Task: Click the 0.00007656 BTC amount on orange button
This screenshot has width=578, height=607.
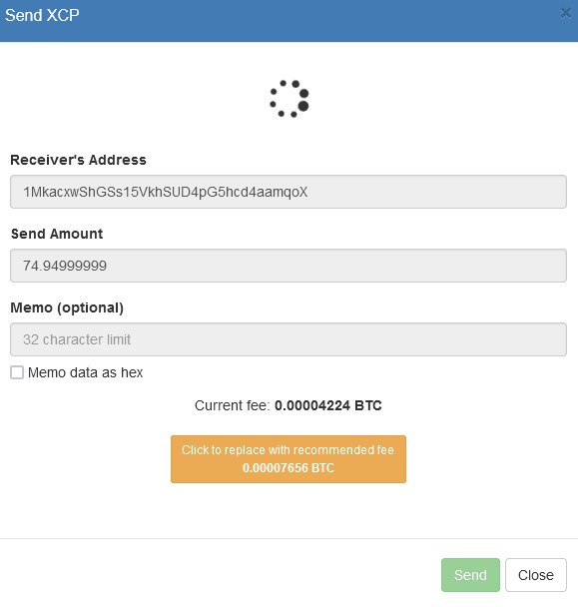Action: 289,468
